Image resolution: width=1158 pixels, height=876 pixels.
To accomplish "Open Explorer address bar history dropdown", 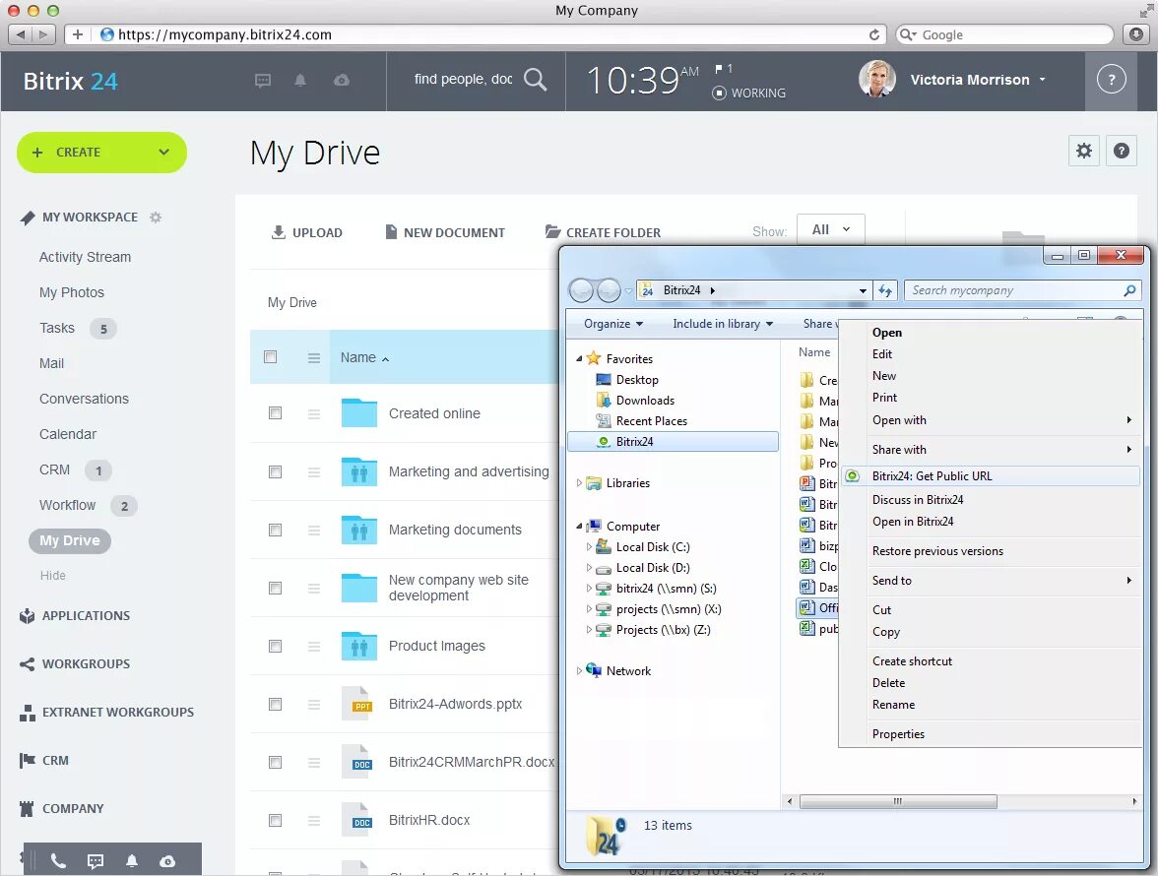I will (863, 290).
